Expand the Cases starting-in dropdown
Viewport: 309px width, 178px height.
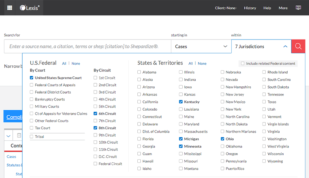click(201, 46)
